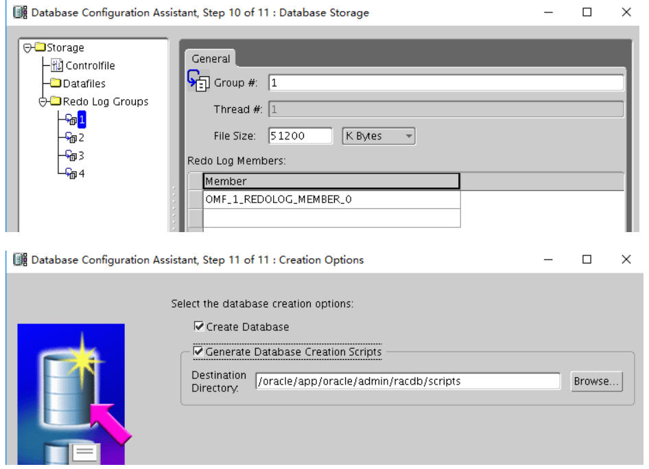Click the redo log group 1 icon

click(71, 120)
